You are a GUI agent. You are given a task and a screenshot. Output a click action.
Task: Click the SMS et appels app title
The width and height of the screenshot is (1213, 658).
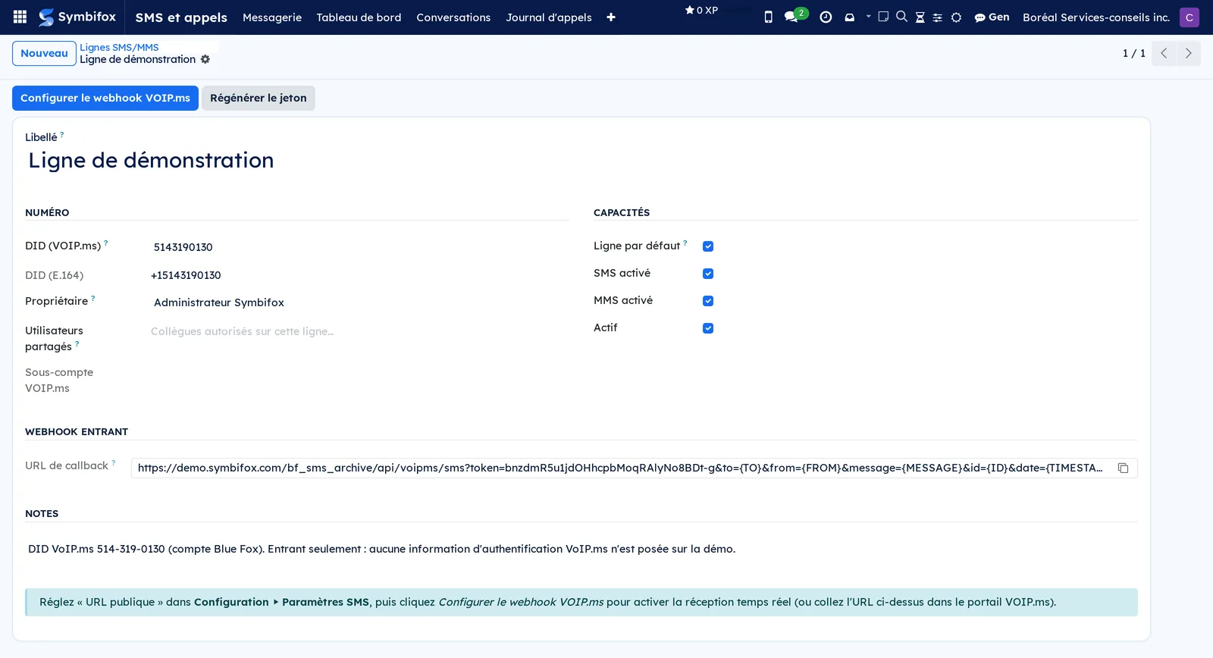[x=181, y=17]
